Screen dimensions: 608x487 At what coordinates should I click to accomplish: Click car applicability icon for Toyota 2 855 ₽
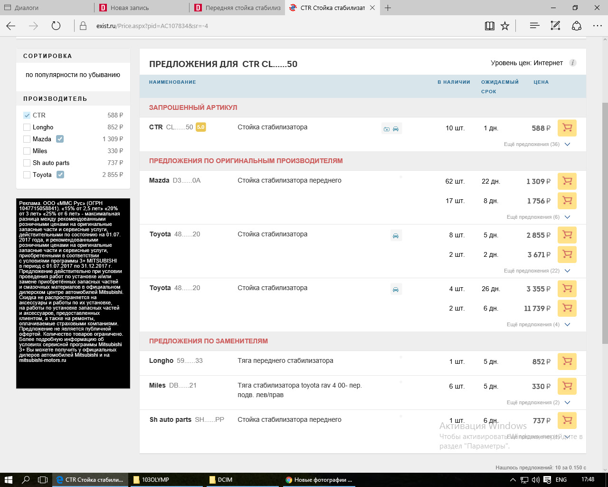click(396, 236)
